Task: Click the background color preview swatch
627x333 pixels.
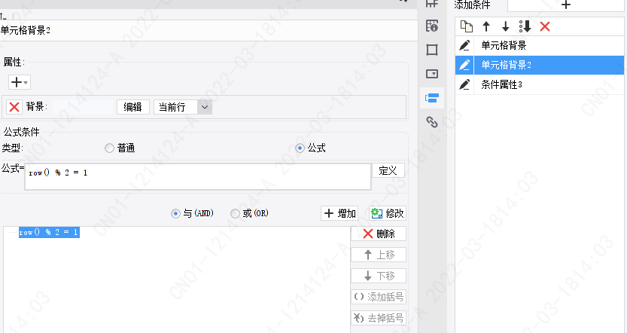Action: point(83,107)
